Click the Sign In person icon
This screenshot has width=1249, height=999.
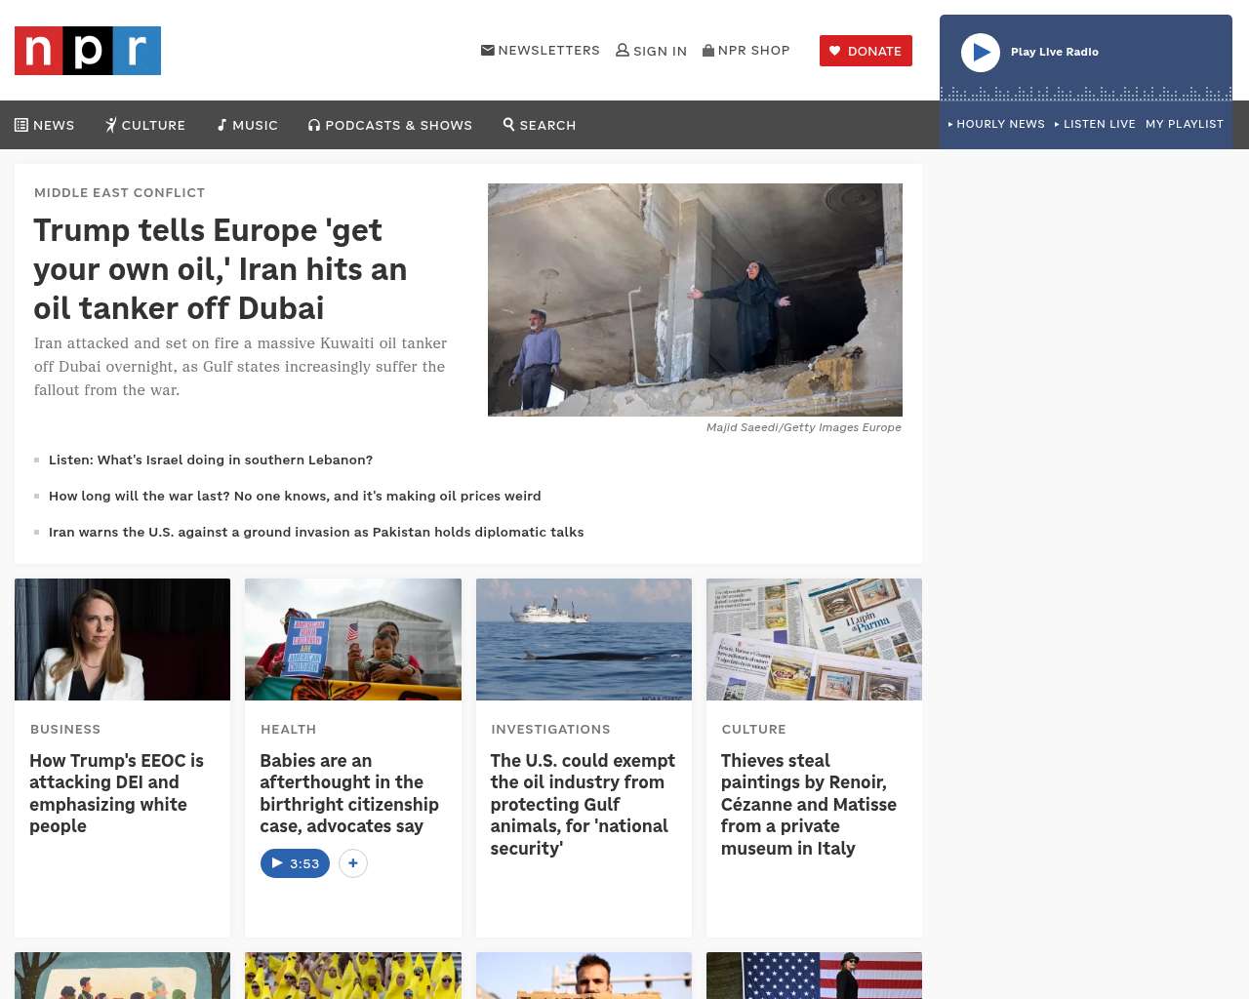coord(623,50)
